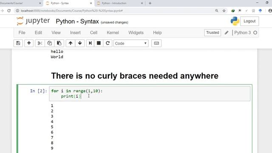
Task: Cut selected cells with scissors icon
Action: tap(40, 43)
